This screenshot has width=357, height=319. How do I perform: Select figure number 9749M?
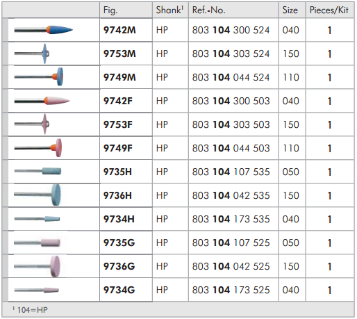[119, 77]
